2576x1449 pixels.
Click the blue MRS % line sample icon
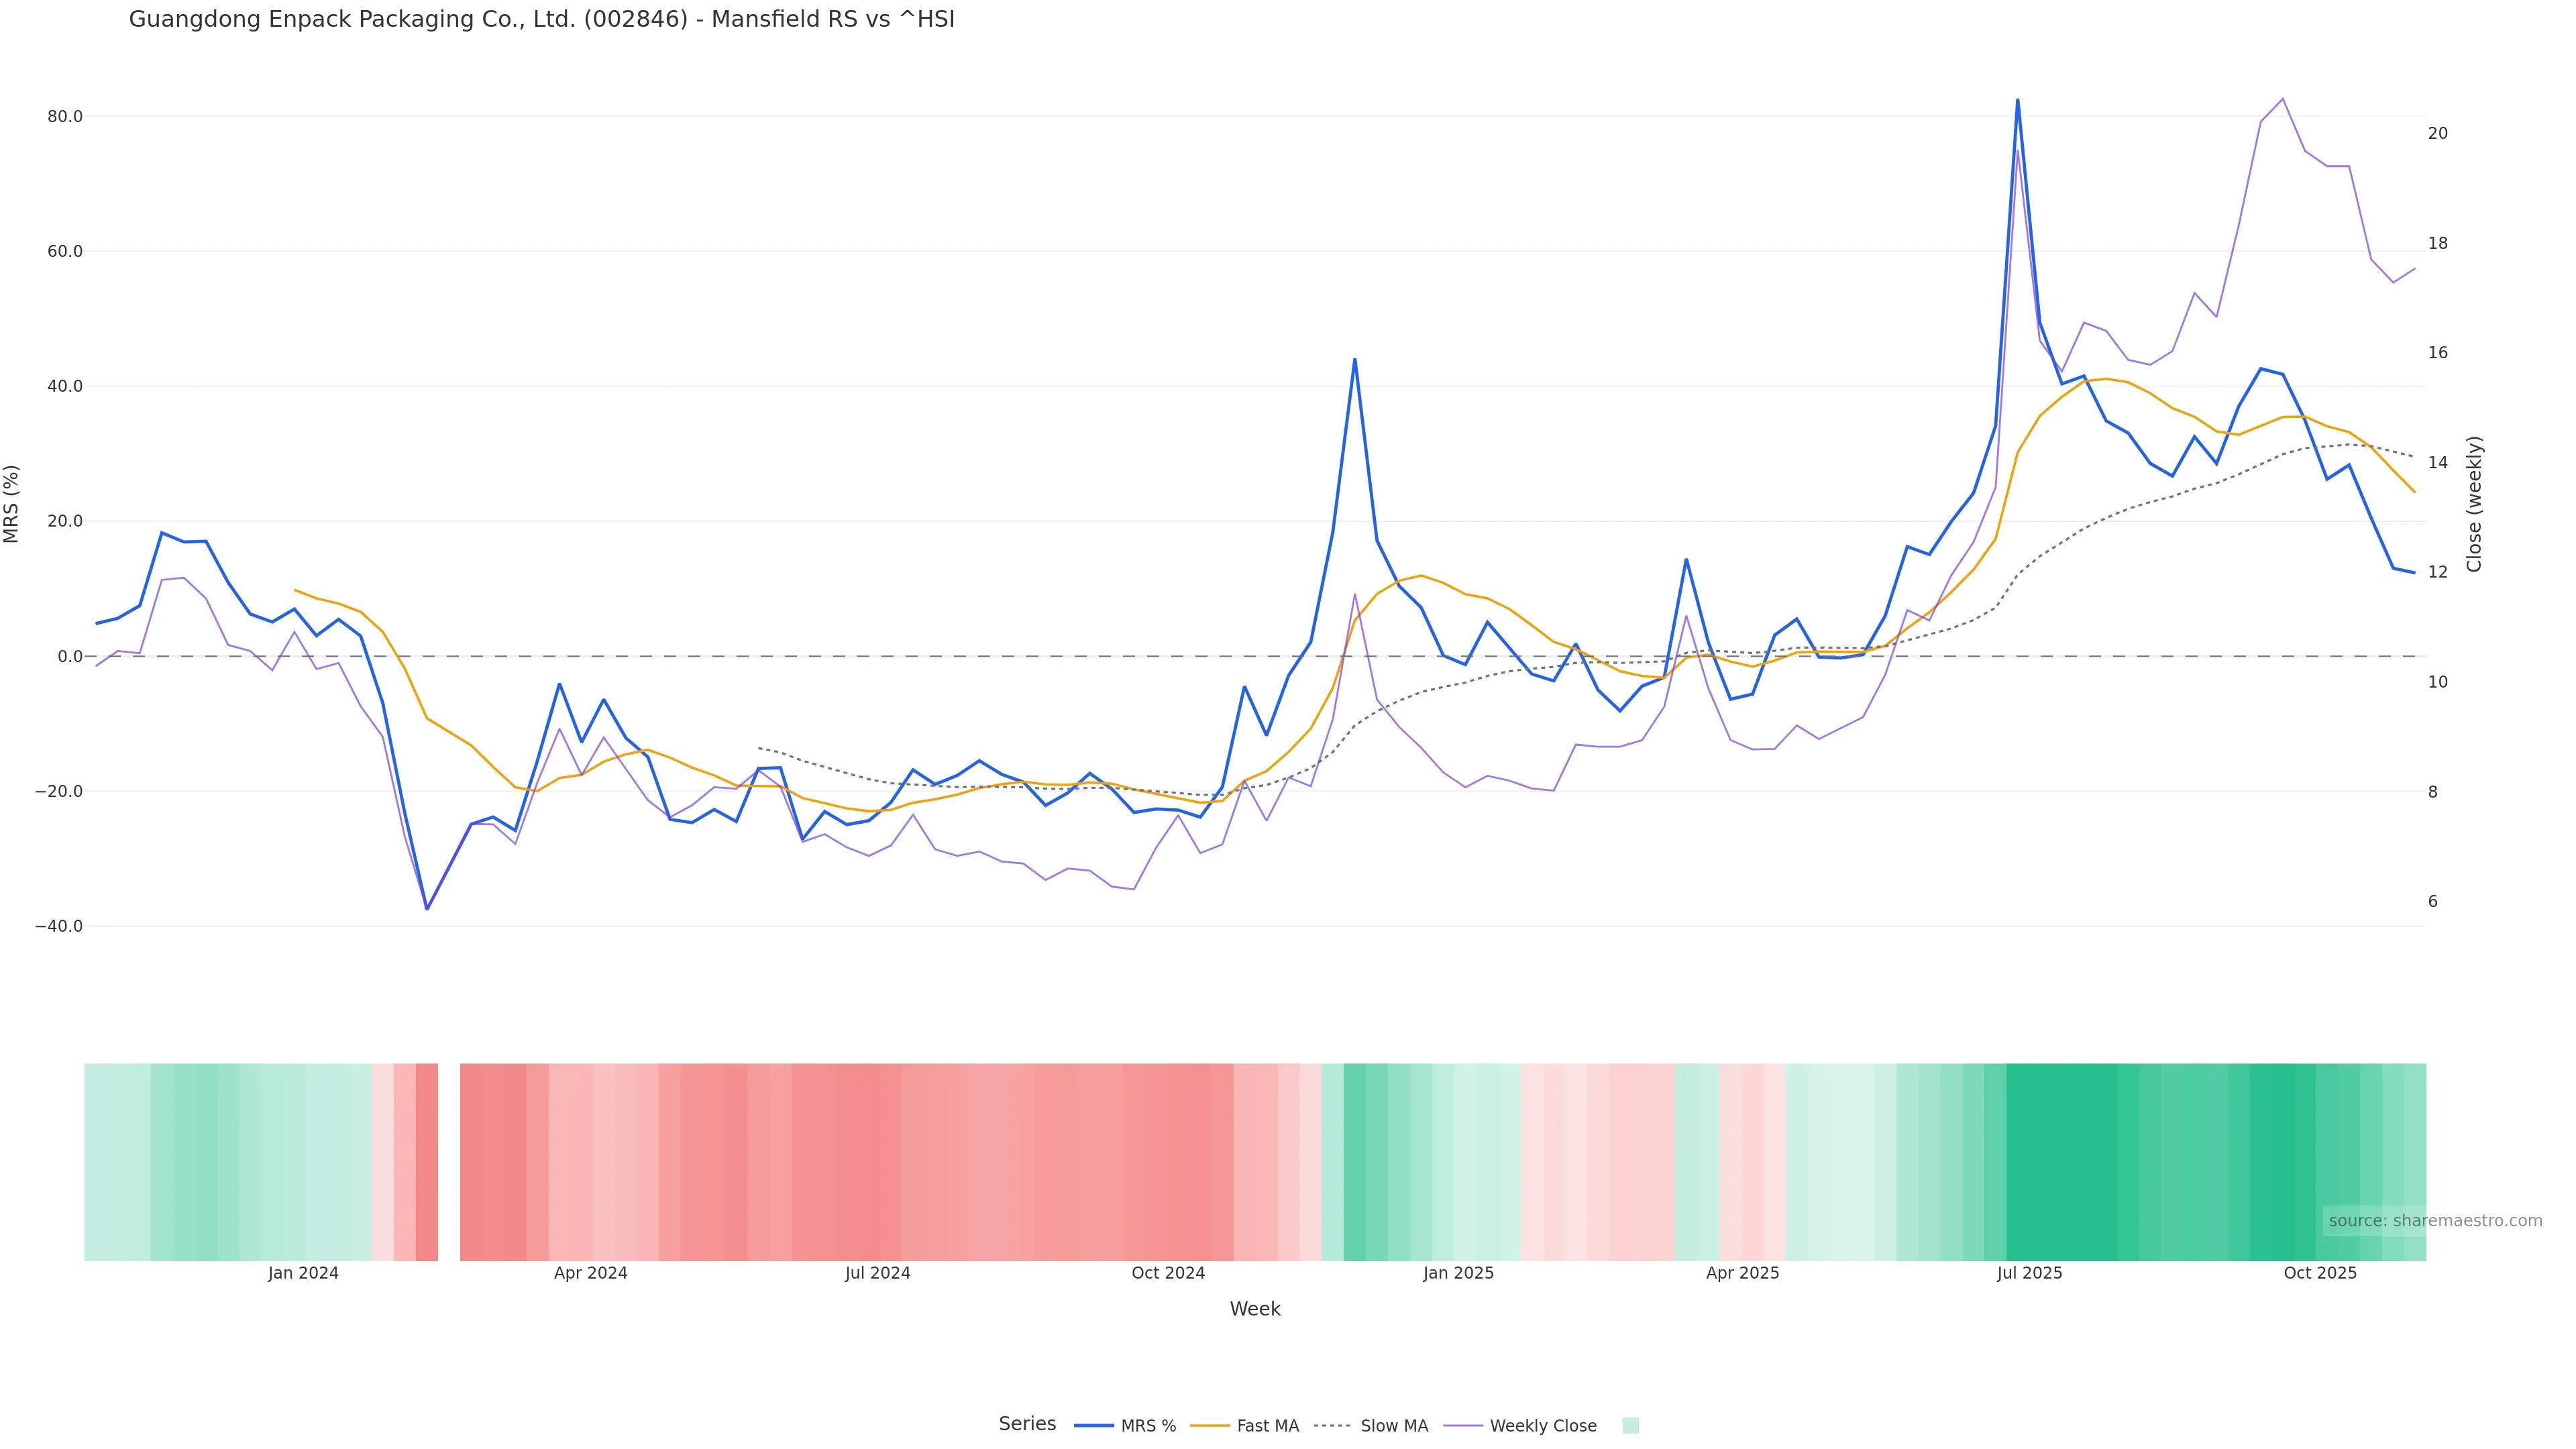tap(1094, 1426)
